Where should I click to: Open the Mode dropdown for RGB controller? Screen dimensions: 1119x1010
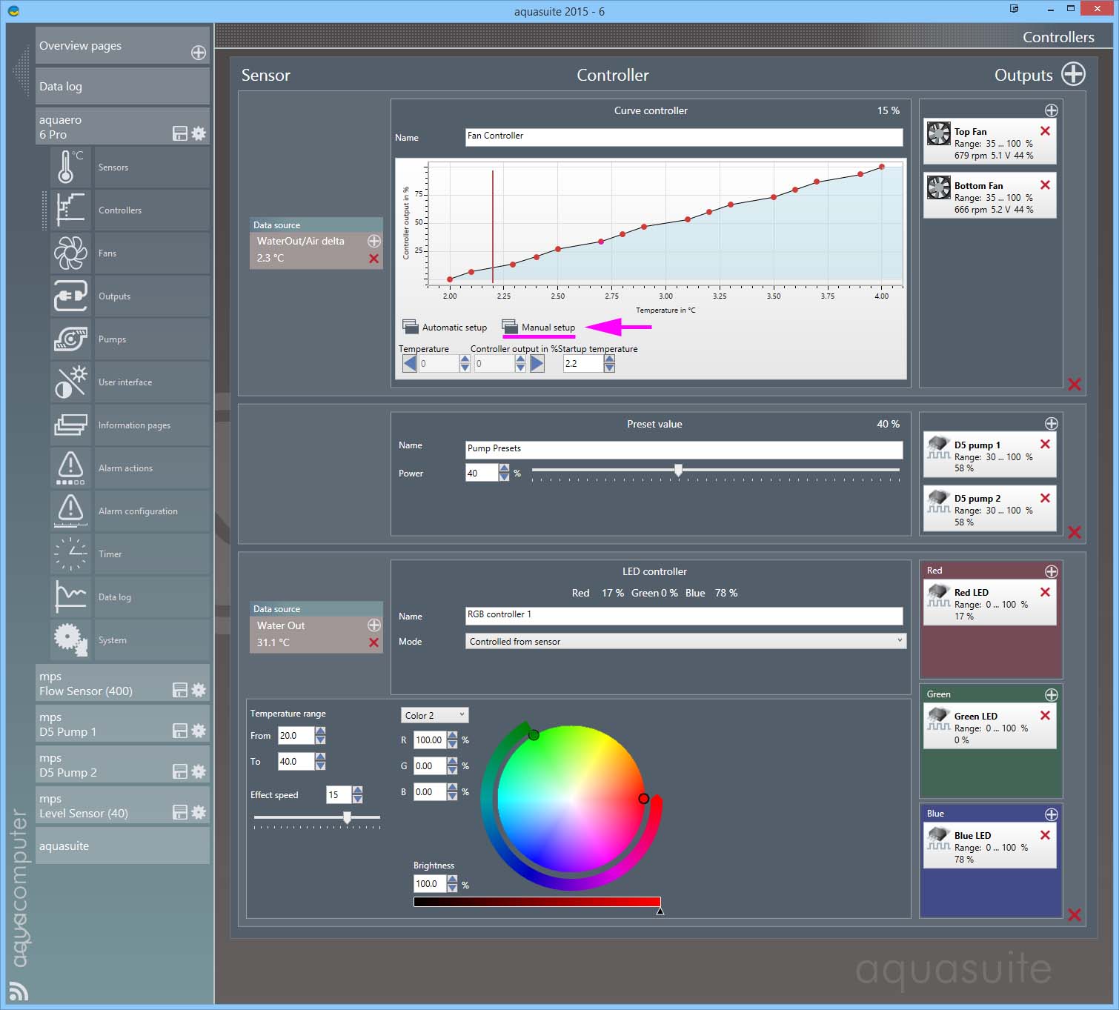point(685,641)
